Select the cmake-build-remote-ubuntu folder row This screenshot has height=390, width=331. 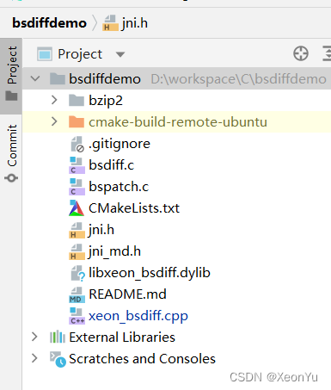pyautogui.click(x=176, y=121)
